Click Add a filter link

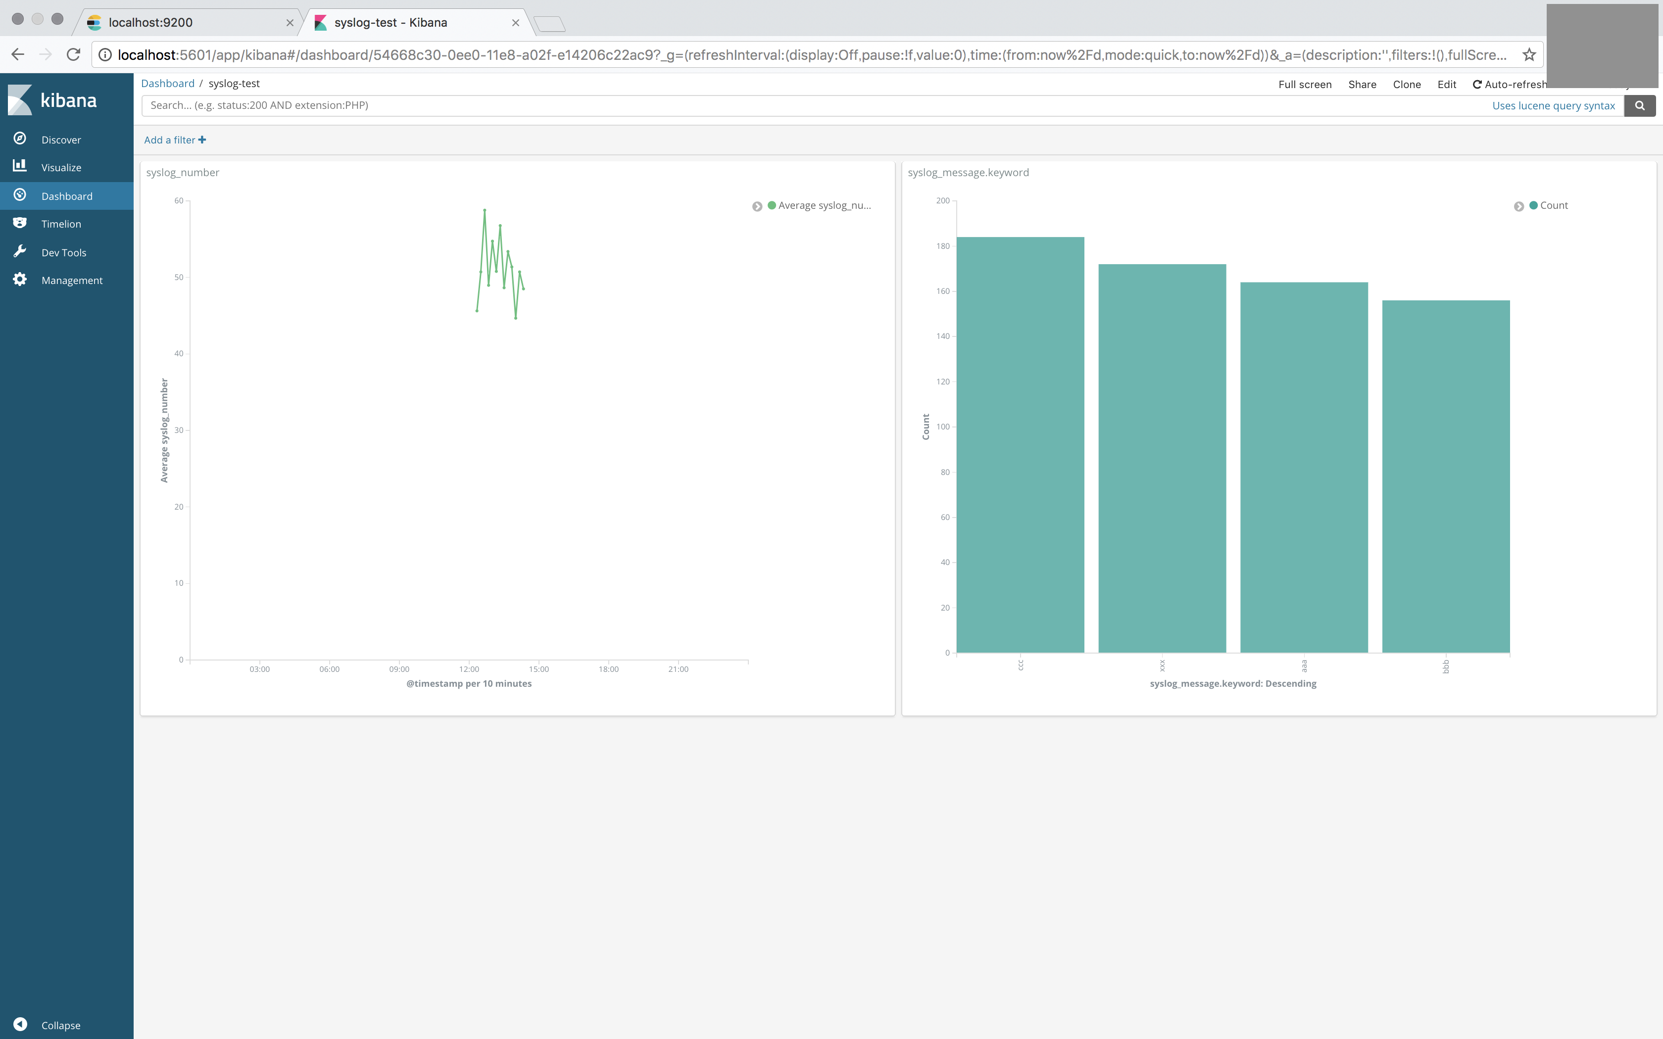(x=170, y=140)
